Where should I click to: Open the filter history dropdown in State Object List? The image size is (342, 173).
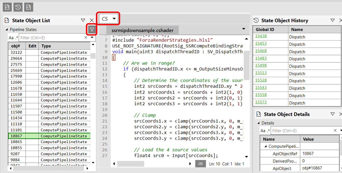point(92,38)
